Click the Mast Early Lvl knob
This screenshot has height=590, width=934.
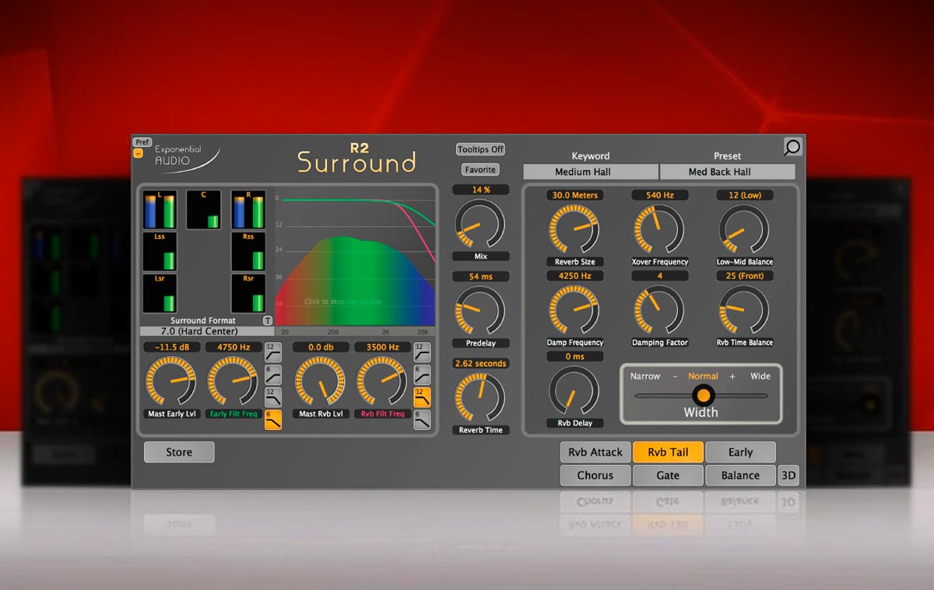(171, 382)
